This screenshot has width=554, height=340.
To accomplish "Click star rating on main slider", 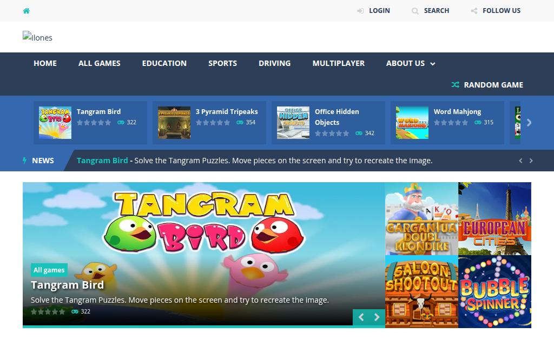I will [x=48, y=312].
